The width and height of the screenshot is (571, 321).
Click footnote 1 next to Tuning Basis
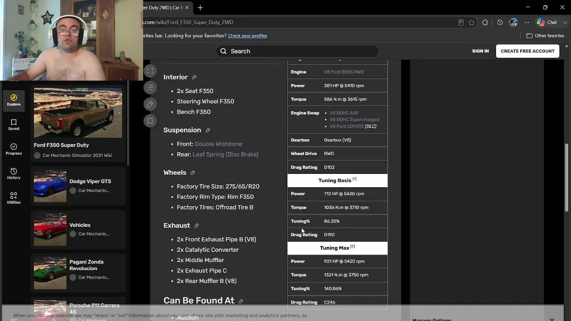[355, 179]
